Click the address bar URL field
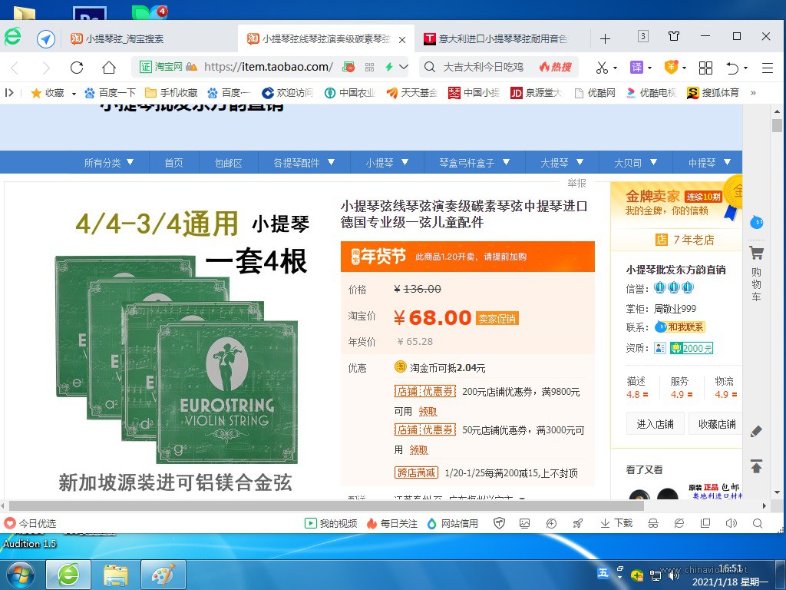The width and height of the screenshot is (786, 590). click(x=268, y=67)
